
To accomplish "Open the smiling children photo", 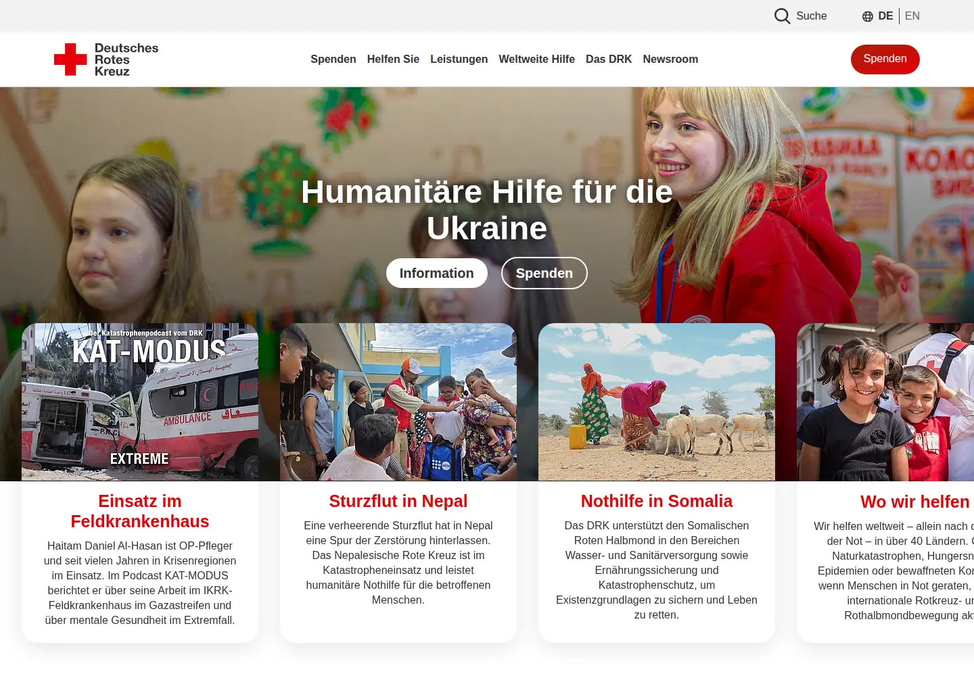I will 885,402.
